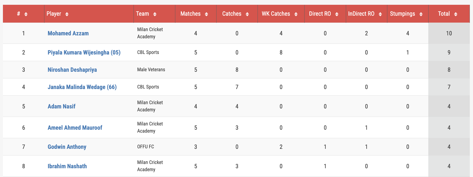473x177 pixels.
Task: Select Adam Nasif player link
Action: point(61,106)
